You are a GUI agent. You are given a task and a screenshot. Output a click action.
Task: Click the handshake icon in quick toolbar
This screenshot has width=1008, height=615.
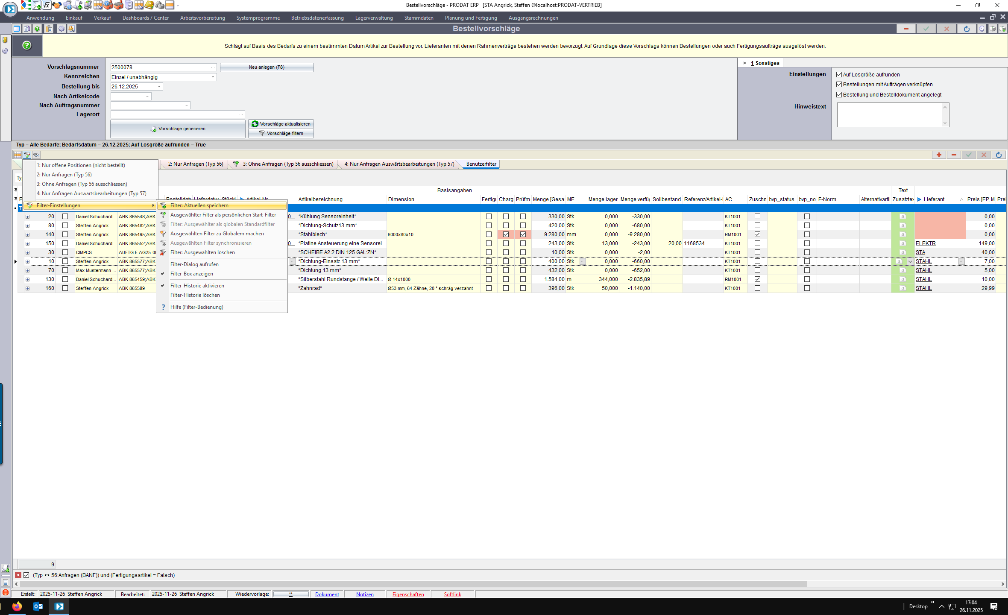click(57, 5)
